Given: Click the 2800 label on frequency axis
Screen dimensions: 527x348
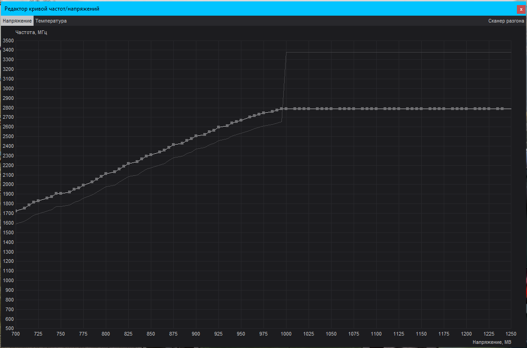Looking at the screenshot, I should coord(8,108).
